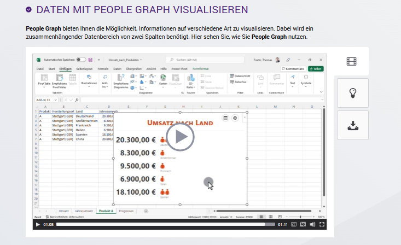The height and width of the screenshot is (245, 401).
Task: Start playback with the control bar play icon
Action: (x=38, y=225)
